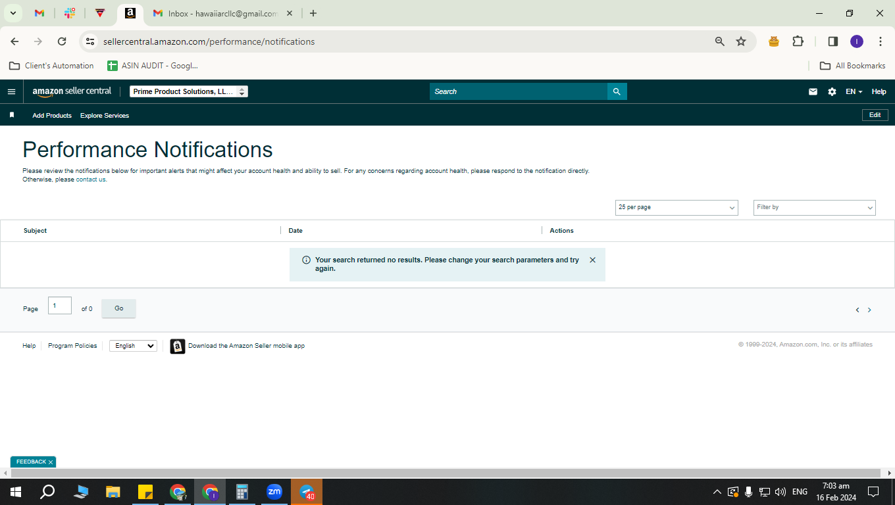Open the English language selector in footer
895x505 pixels.
click(133, 346)
